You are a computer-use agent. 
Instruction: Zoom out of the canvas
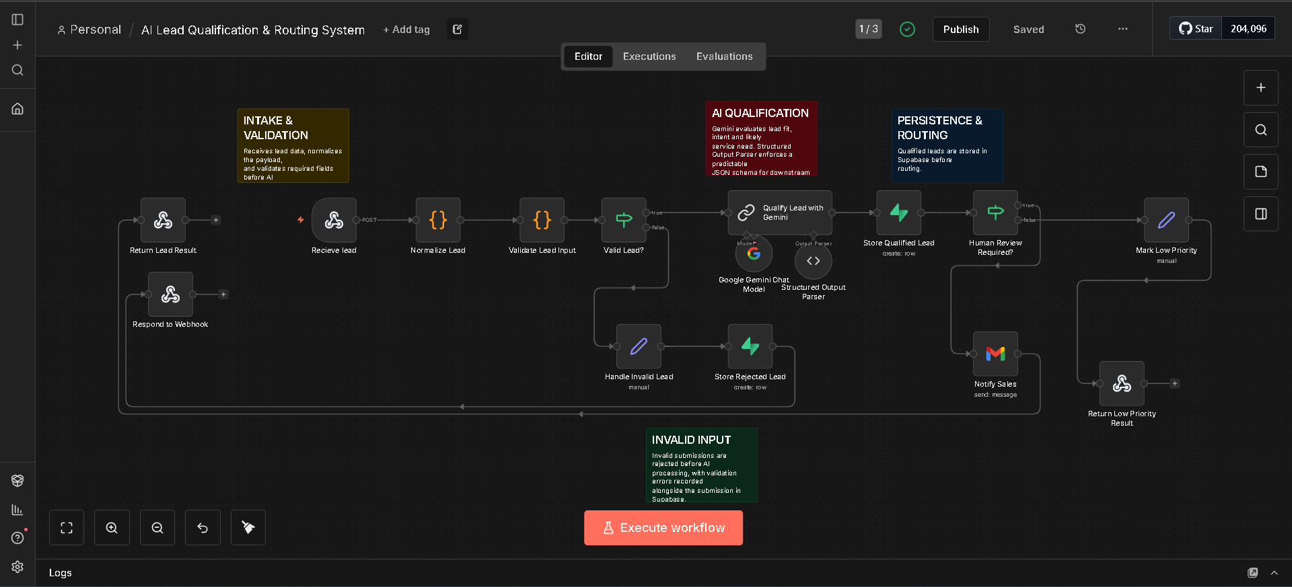(x=157, y=528)
